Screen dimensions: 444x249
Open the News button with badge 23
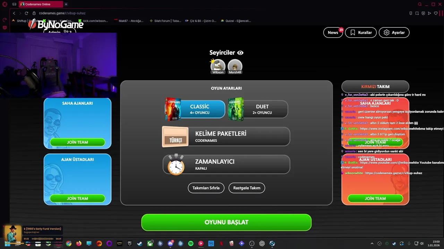(x=333, y=33)
